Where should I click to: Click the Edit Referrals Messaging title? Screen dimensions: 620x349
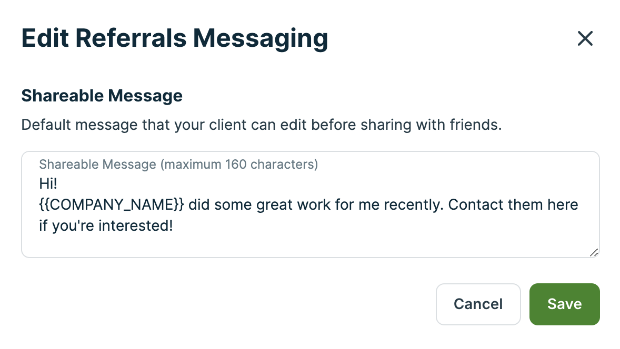pos(174,39)
